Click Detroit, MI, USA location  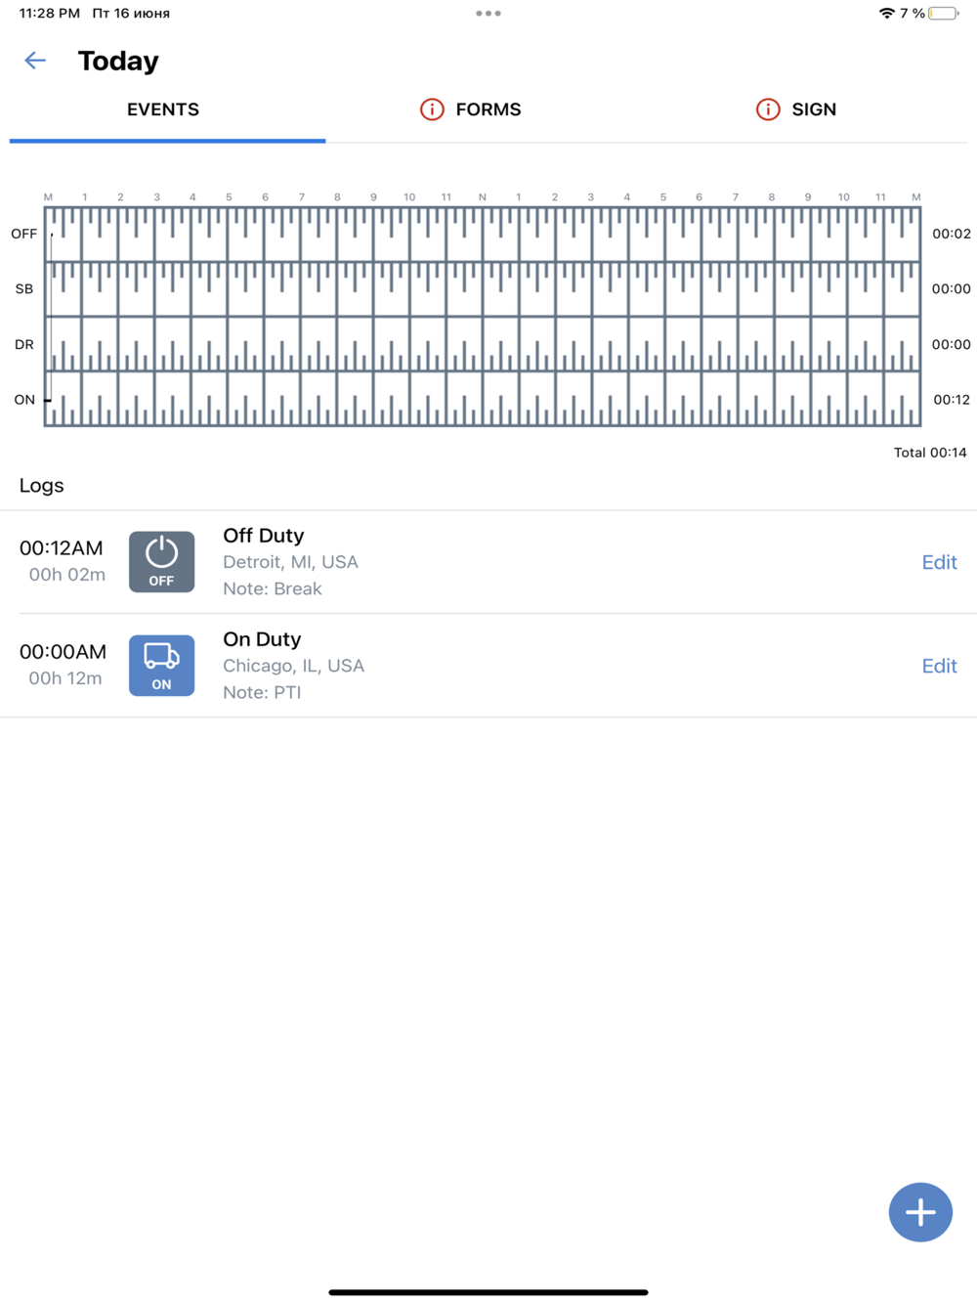click(x=290, y=562)
